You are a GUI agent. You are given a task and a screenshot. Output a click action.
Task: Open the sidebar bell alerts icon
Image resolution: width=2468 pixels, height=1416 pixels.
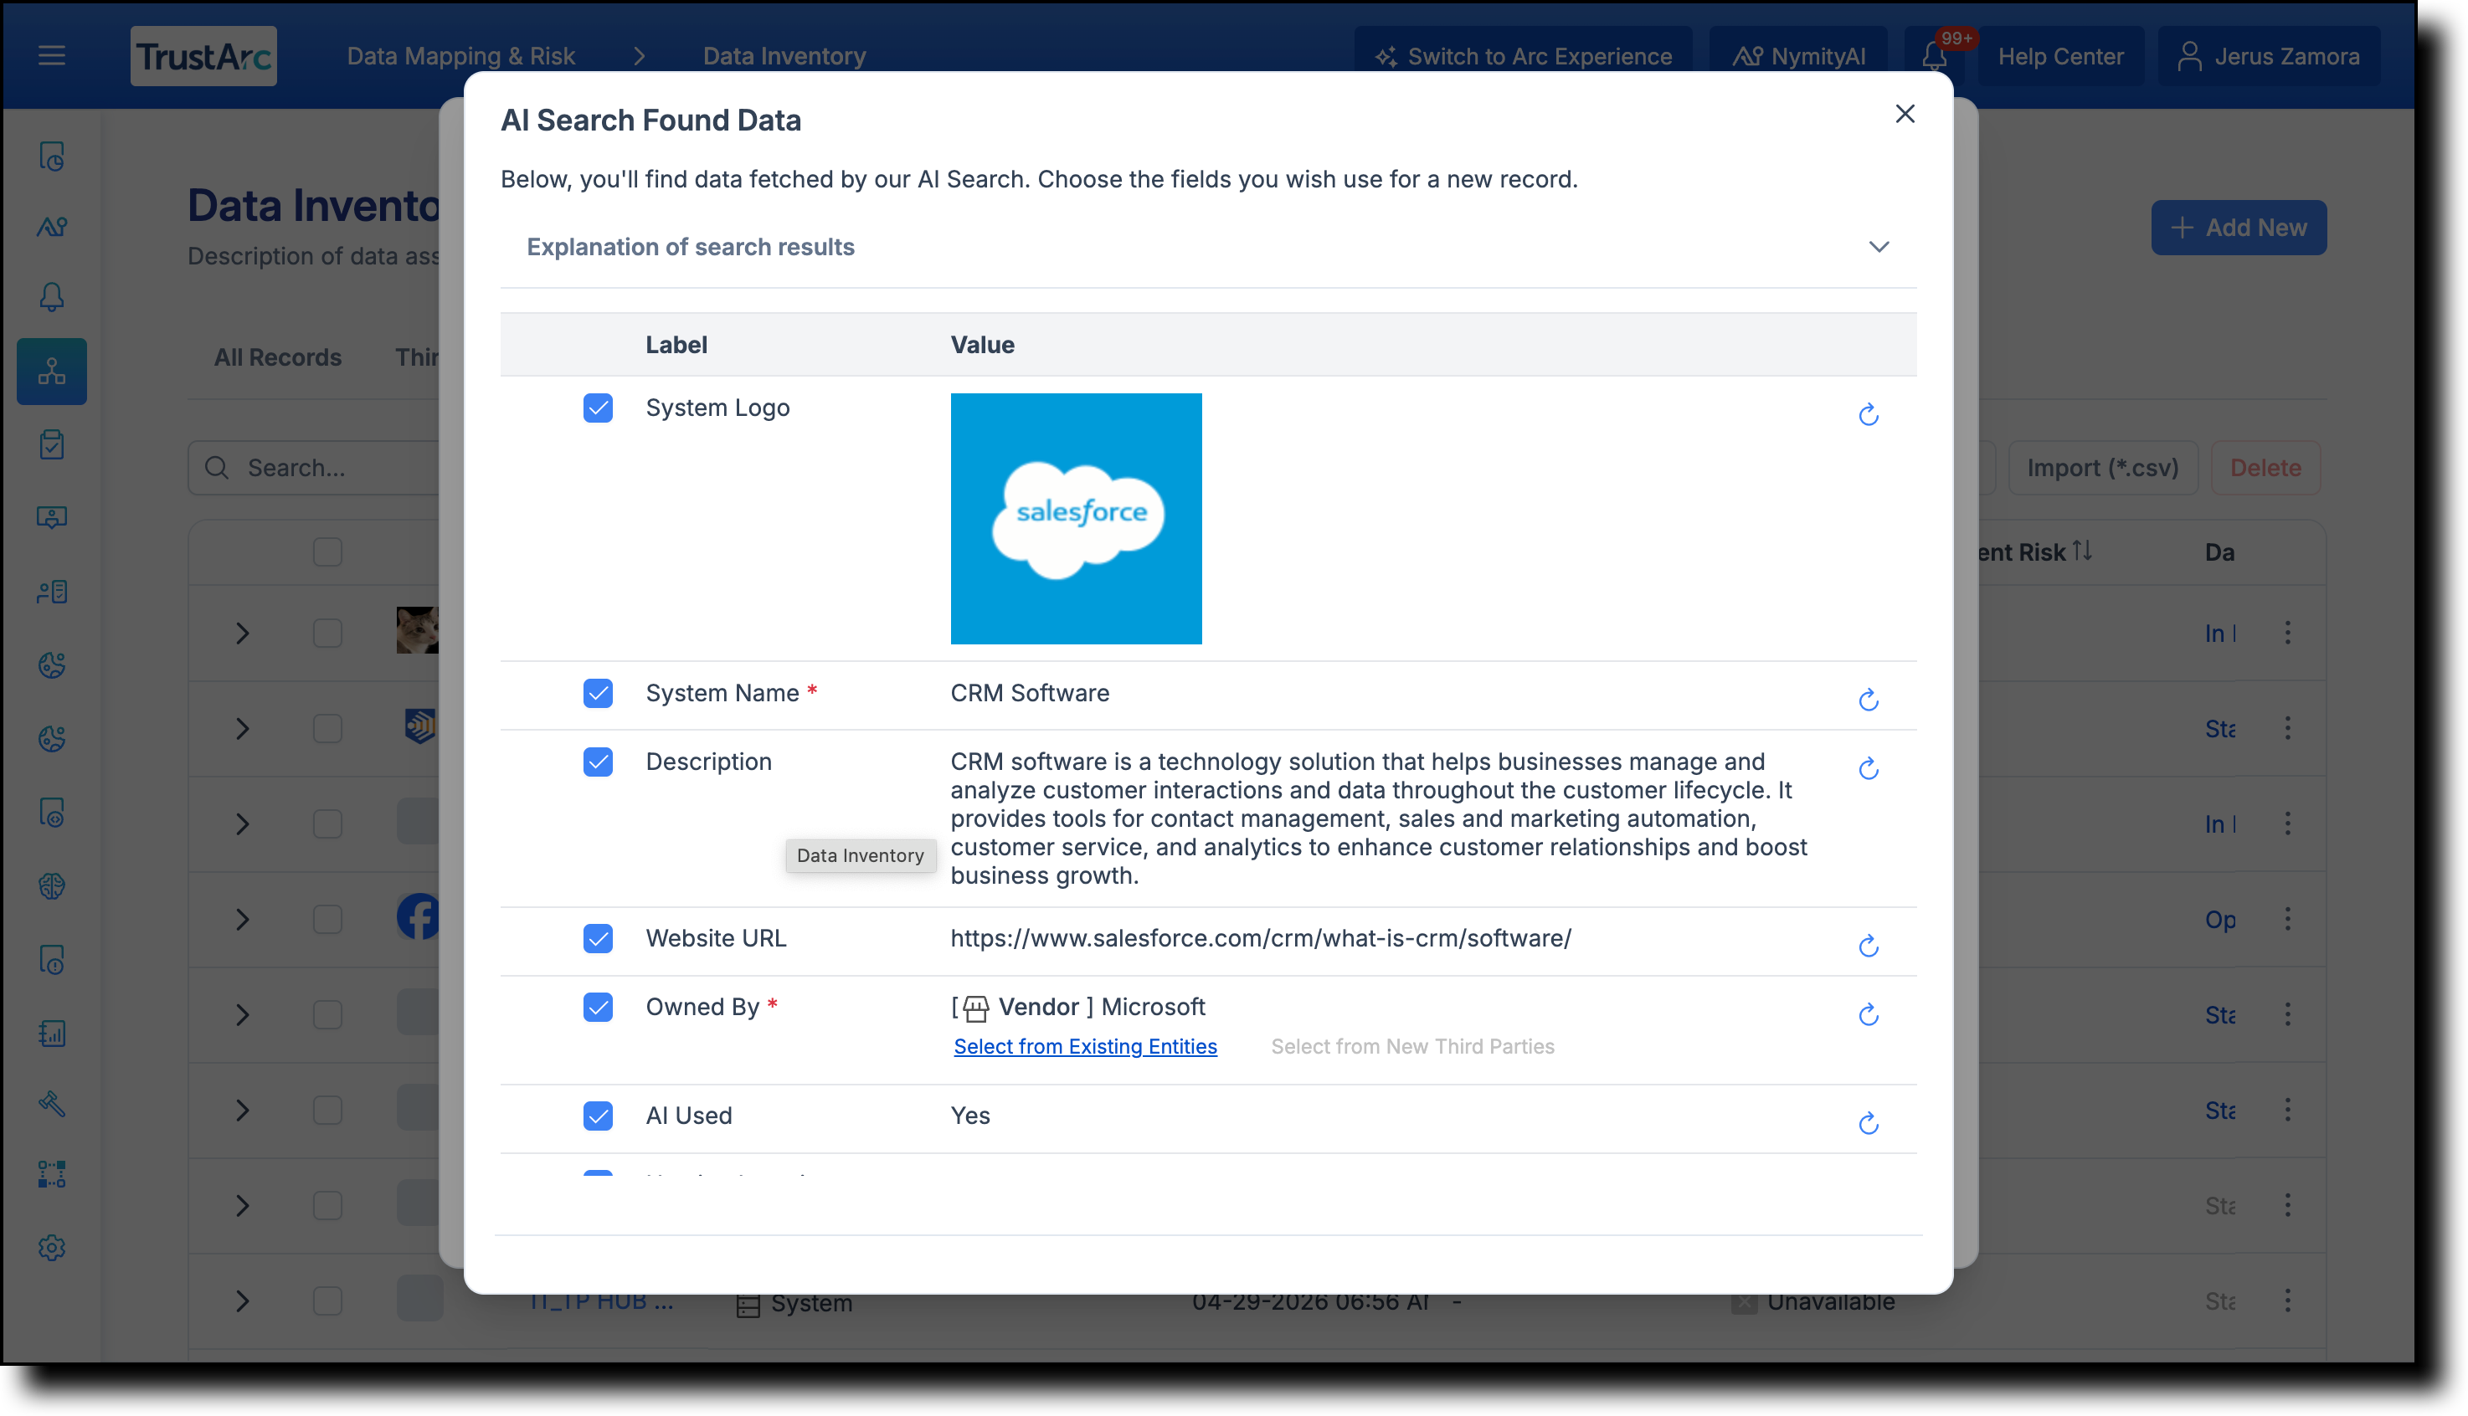click(52, 298)
